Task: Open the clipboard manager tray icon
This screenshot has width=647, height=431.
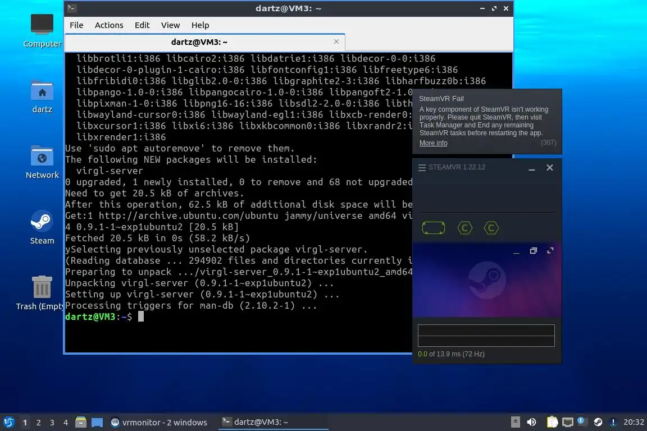Action: [x=552, y=422]
